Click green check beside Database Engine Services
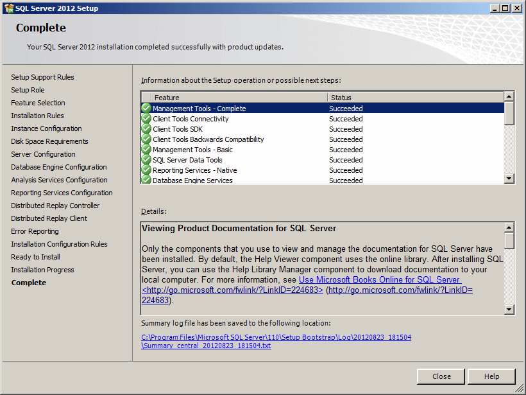This screenshot has width=526, height=395. tap(146, 180)
